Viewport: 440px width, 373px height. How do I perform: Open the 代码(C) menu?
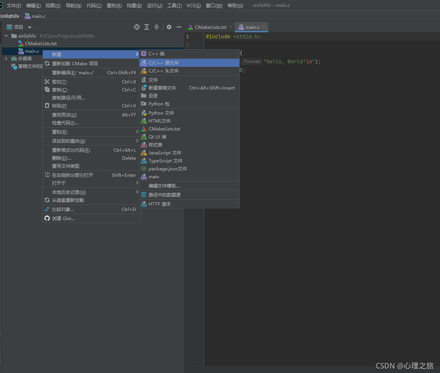point(94,6)
